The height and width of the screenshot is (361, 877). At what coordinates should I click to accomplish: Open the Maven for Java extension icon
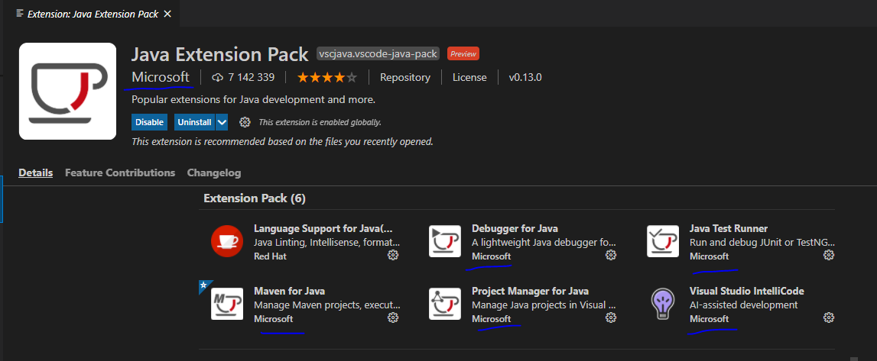[227, 304]
